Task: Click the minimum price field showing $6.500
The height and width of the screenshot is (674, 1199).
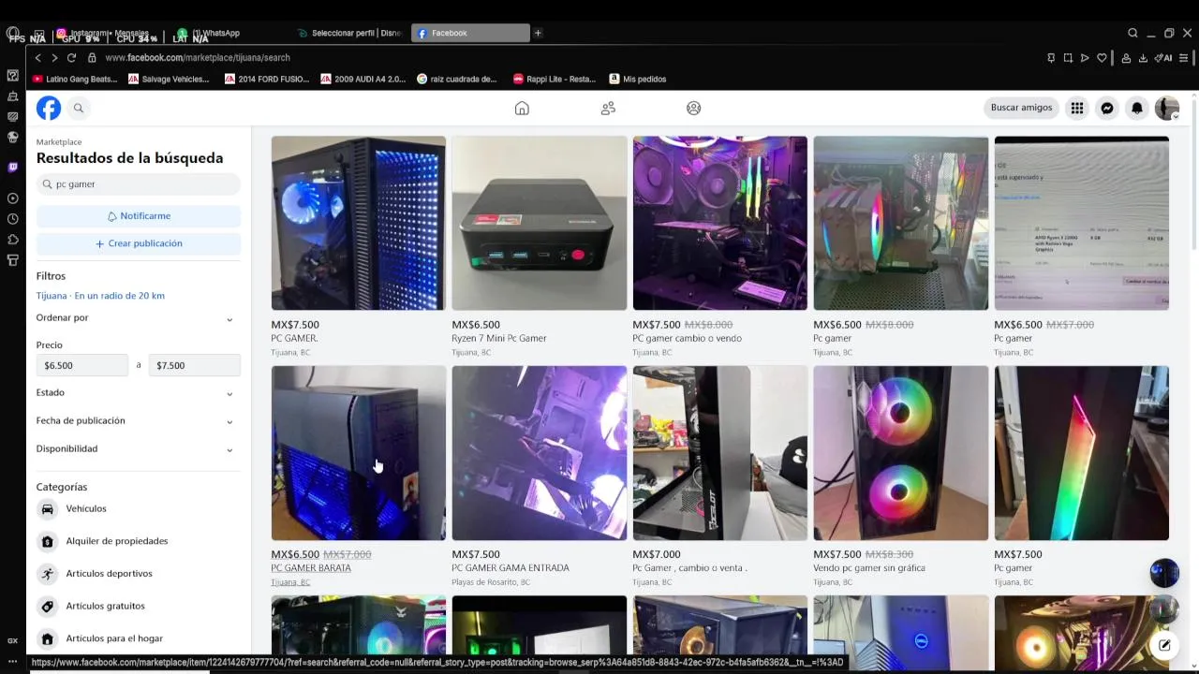Action: click(x=82, y=366)
